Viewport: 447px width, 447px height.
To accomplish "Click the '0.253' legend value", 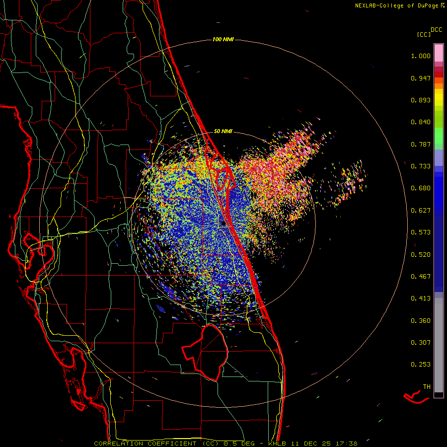I will [x=421, y=365].
